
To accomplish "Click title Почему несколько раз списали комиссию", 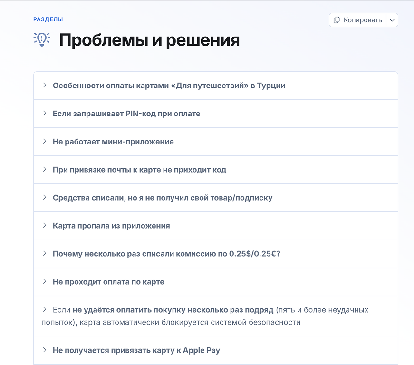I will (x=166, y=254).
